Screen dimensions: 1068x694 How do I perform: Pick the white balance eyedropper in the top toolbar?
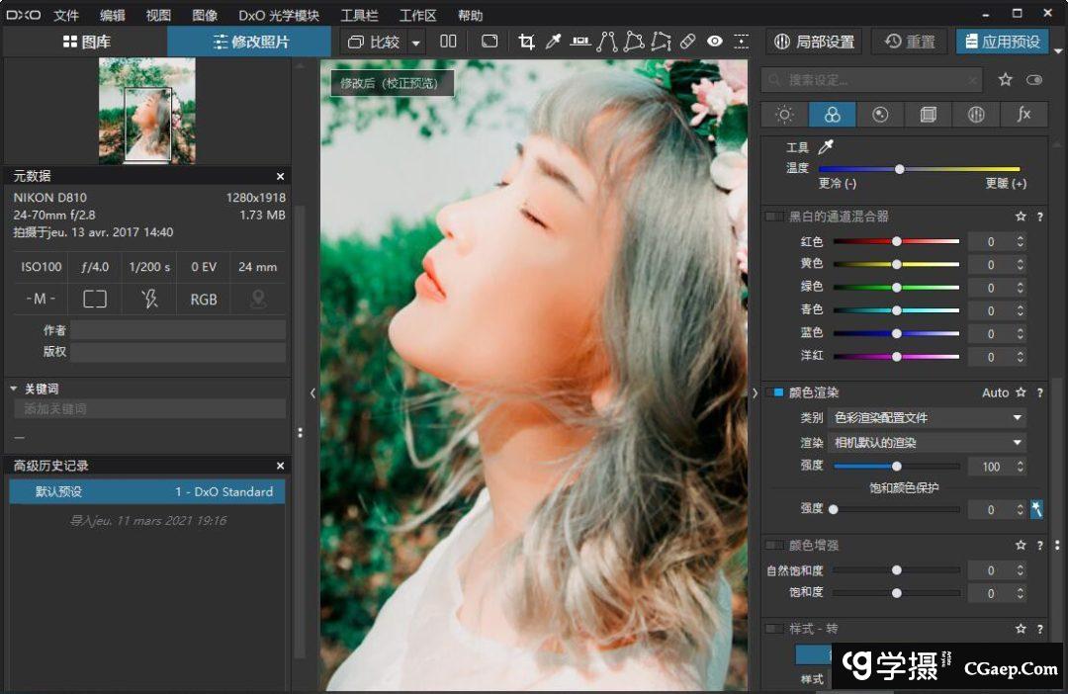(x=554, y=42)
